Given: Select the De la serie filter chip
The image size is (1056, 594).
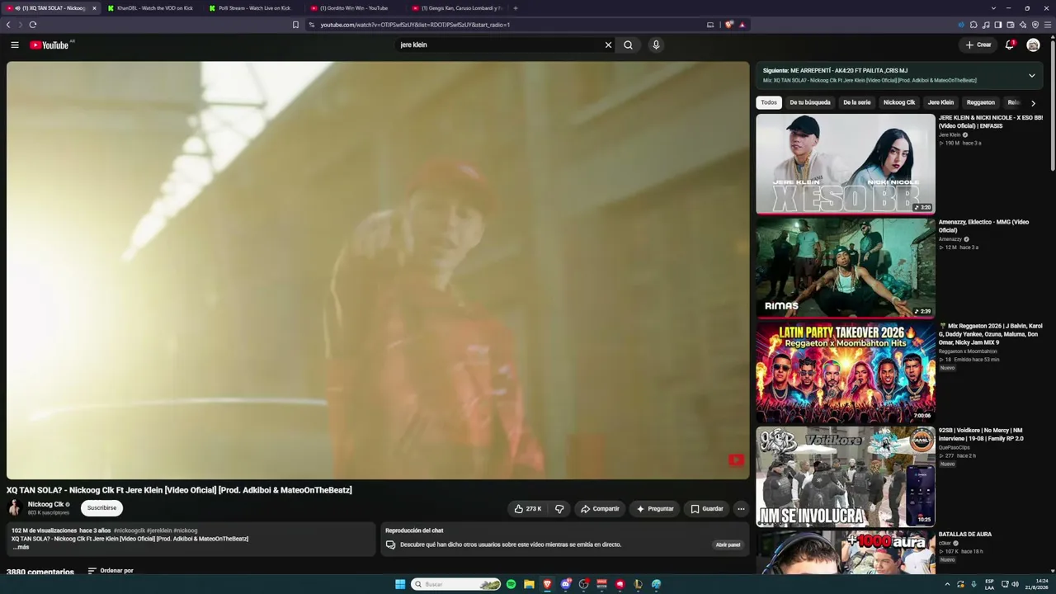Looking at the screenshot, I should pyautogui.click(x=857, y=102).
